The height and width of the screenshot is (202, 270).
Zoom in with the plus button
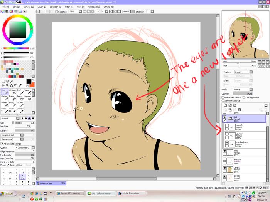pyautogui.click(x=89, y=12)
